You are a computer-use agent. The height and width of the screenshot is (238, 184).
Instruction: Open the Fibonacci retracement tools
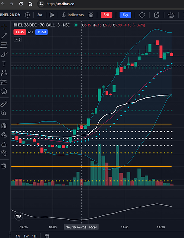click(4, 45)
